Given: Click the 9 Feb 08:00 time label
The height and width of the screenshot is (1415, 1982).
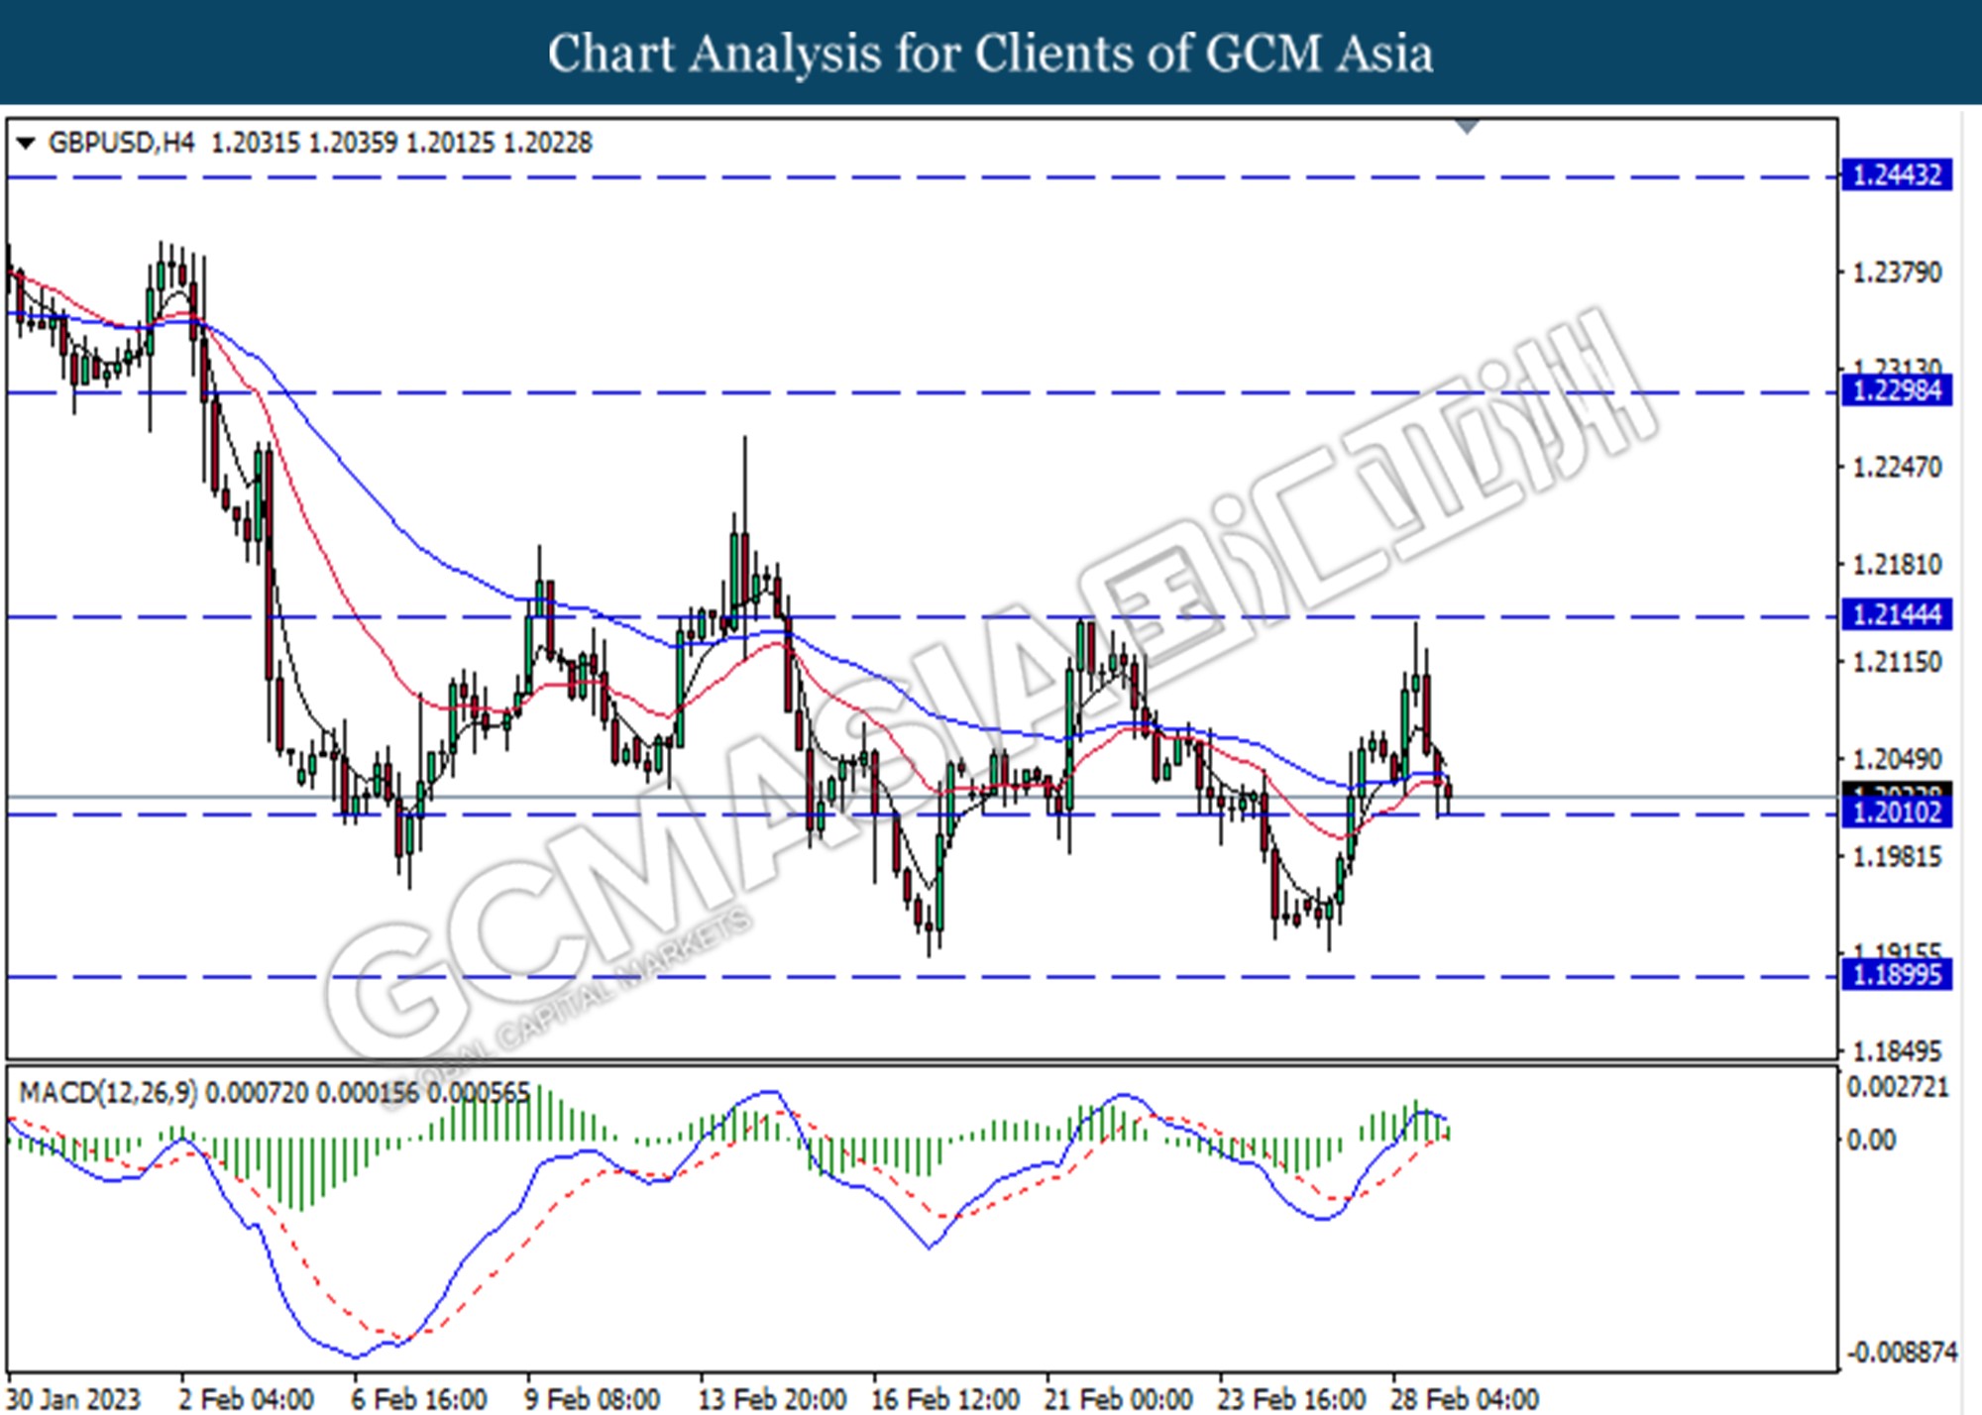Looking at the screenshot, I should 593,1399.
